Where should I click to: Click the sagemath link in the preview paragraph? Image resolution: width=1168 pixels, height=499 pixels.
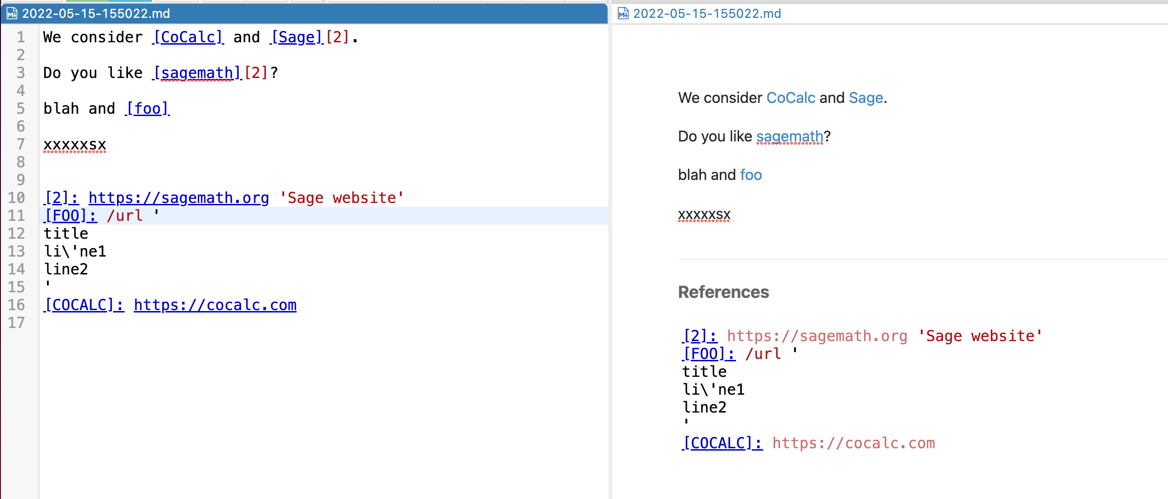pos(790,136)
